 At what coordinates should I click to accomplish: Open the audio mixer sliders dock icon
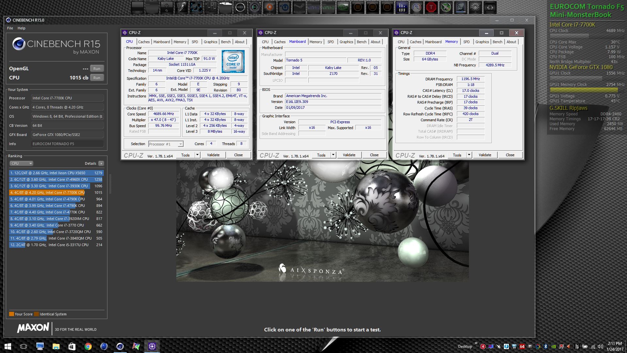point(211,7)
